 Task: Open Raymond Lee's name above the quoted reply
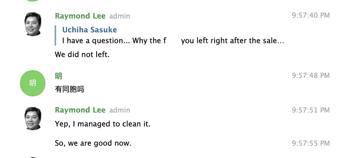coord(80,16)
